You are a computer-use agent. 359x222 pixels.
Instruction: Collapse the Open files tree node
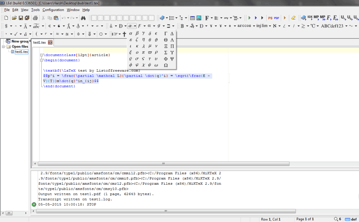tap(4, 46)
